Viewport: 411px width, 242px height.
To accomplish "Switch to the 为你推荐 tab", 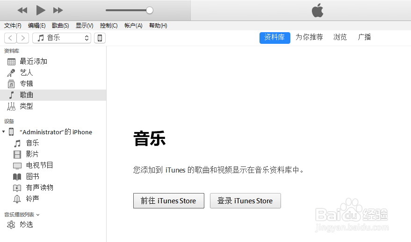I will point(309,37).
